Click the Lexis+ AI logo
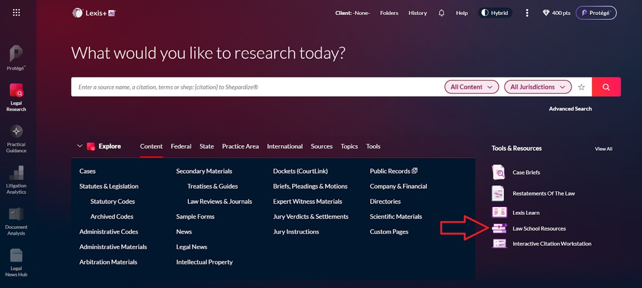642x288 pixels. (94, 13)
